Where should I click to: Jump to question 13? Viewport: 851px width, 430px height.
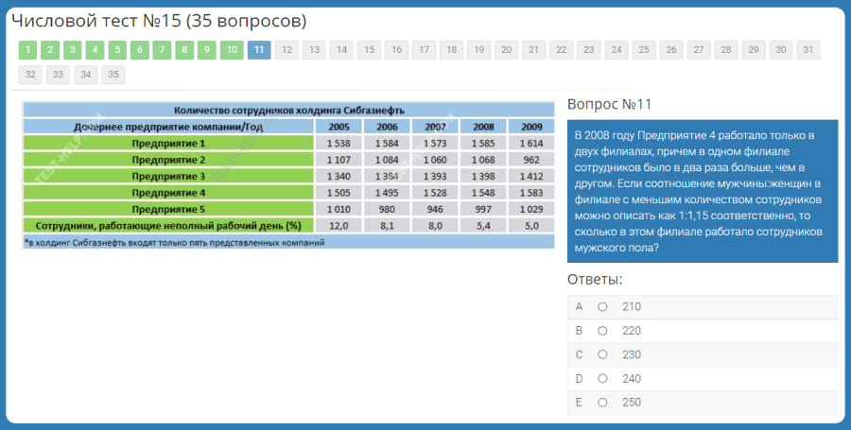(x=314, y=50)
